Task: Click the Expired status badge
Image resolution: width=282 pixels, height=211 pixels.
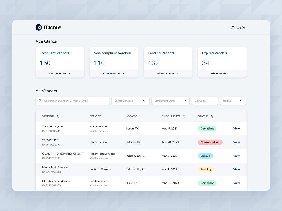Action: 205,156
